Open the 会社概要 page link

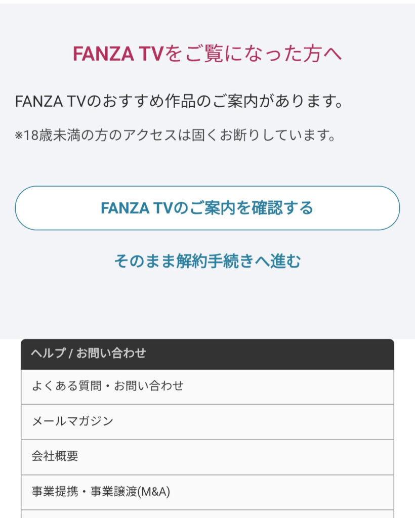tap(207, 457)
